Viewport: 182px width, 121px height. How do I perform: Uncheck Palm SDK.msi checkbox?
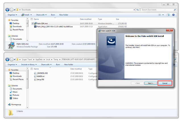pyautogui.click(x=33, y=24)
